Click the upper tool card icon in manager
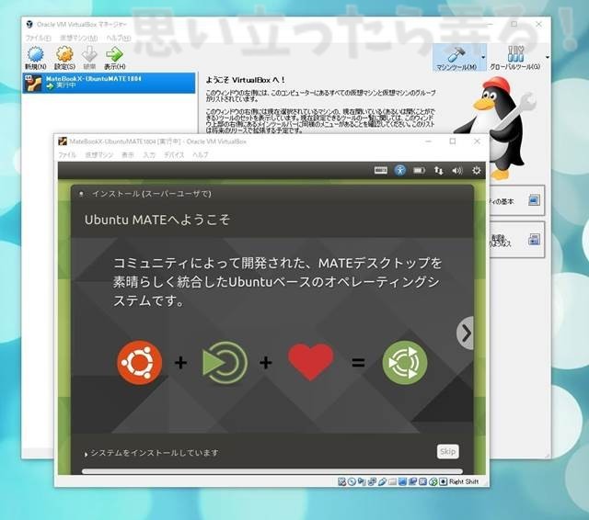The image size is (589, 520). [534, 200]
